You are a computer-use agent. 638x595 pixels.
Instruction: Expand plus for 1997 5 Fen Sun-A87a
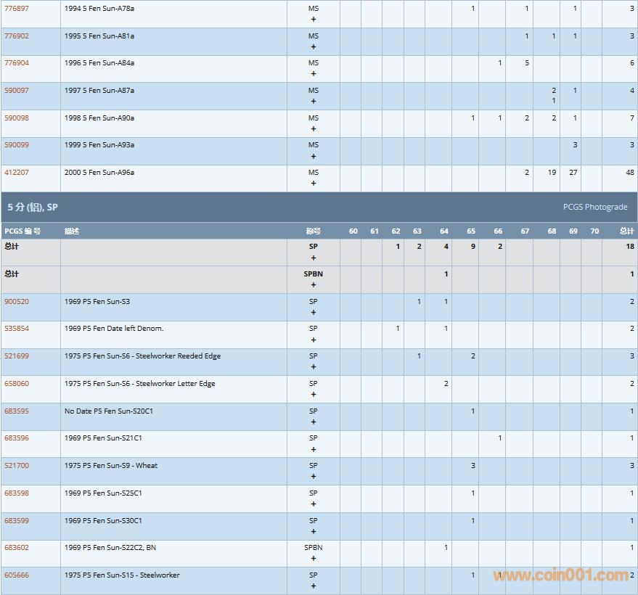pyautogui.click(x=314, y=102)
